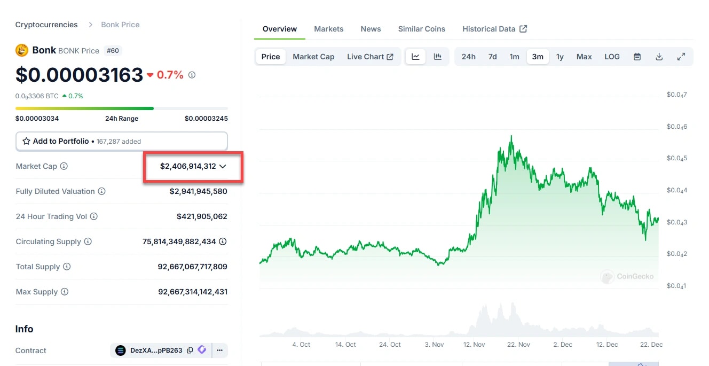Click the 24h Range price bar
Viewport: 709px width, 366px height.
tap(121, 108)
